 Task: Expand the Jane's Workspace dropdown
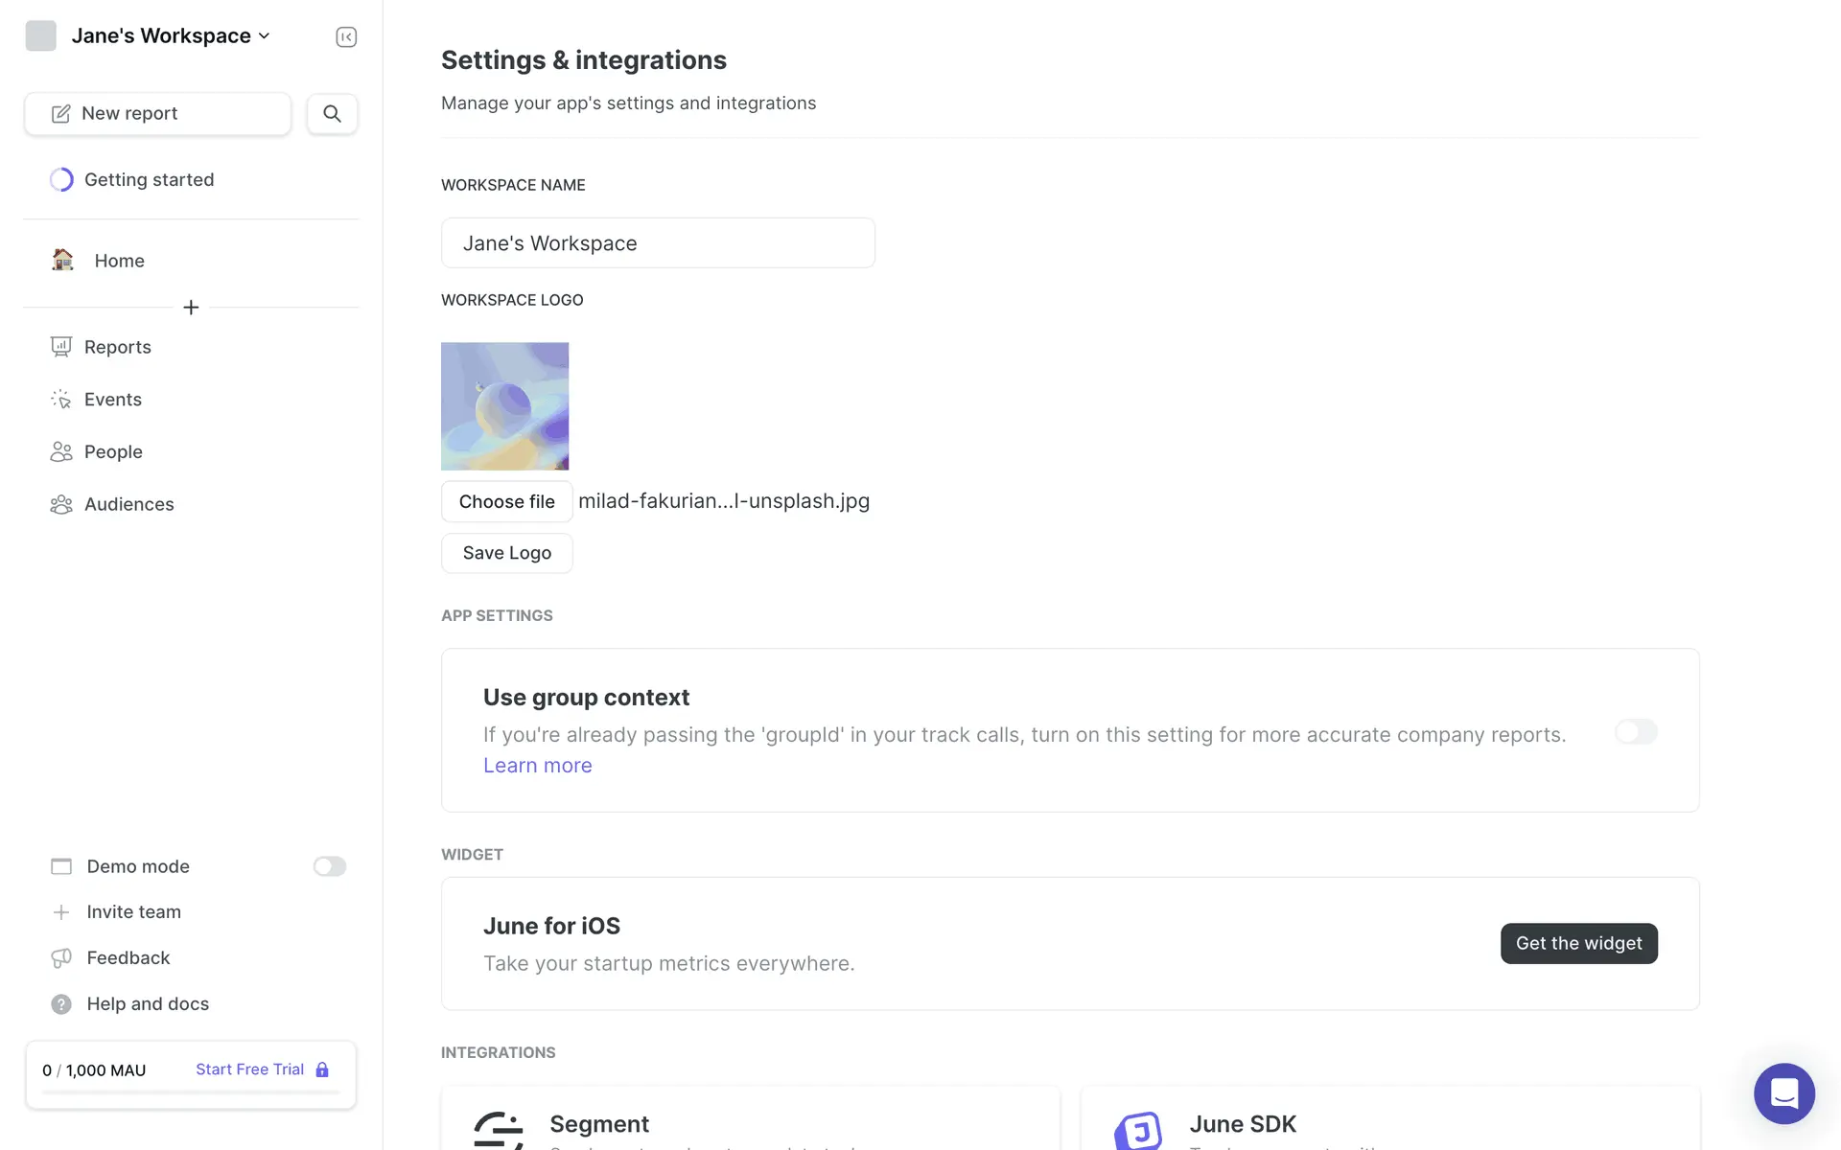[171, 35]
